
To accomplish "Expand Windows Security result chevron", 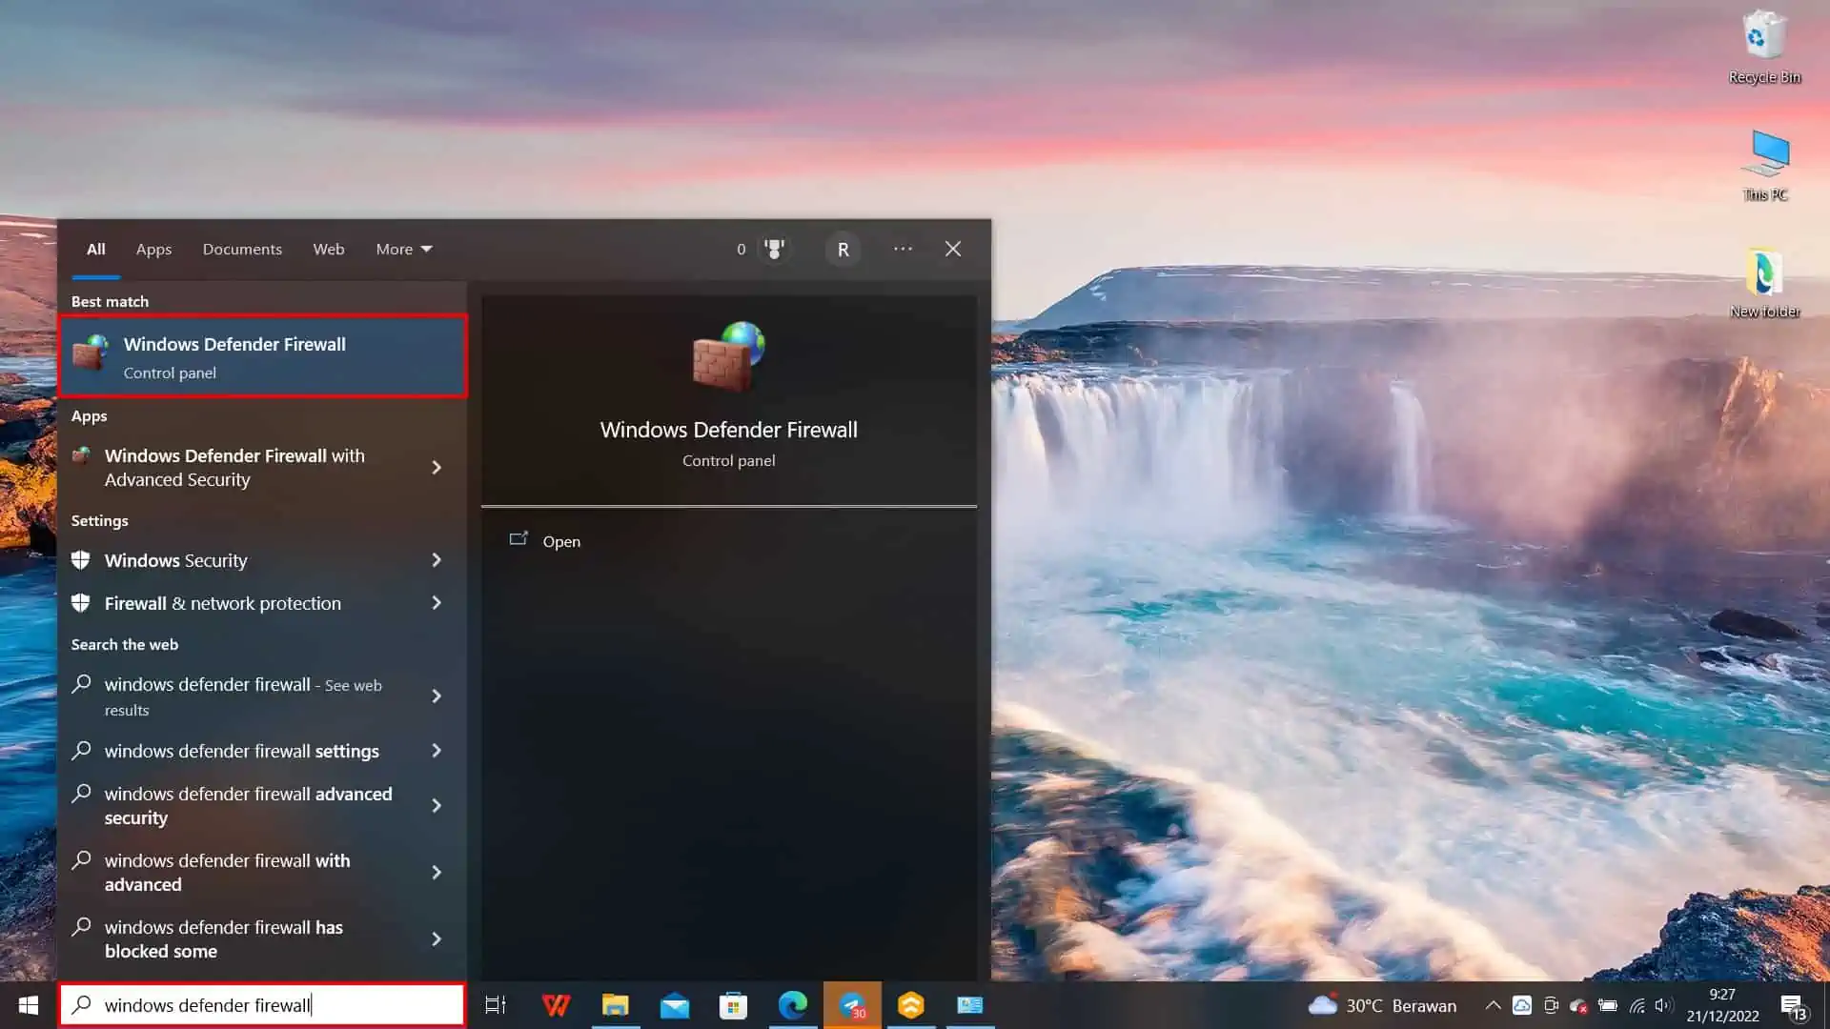I will [x=437, y=560].
